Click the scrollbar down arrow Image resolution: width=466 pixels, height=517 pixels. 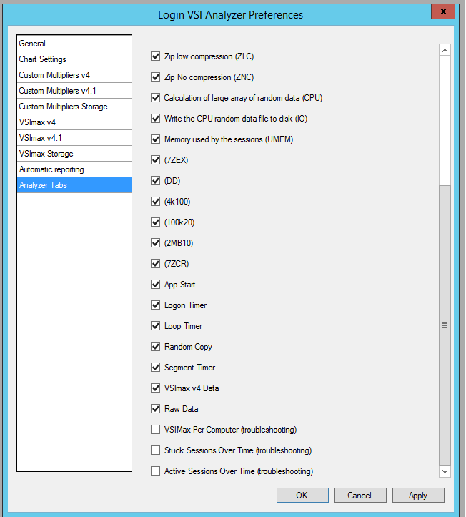[445, 471]
